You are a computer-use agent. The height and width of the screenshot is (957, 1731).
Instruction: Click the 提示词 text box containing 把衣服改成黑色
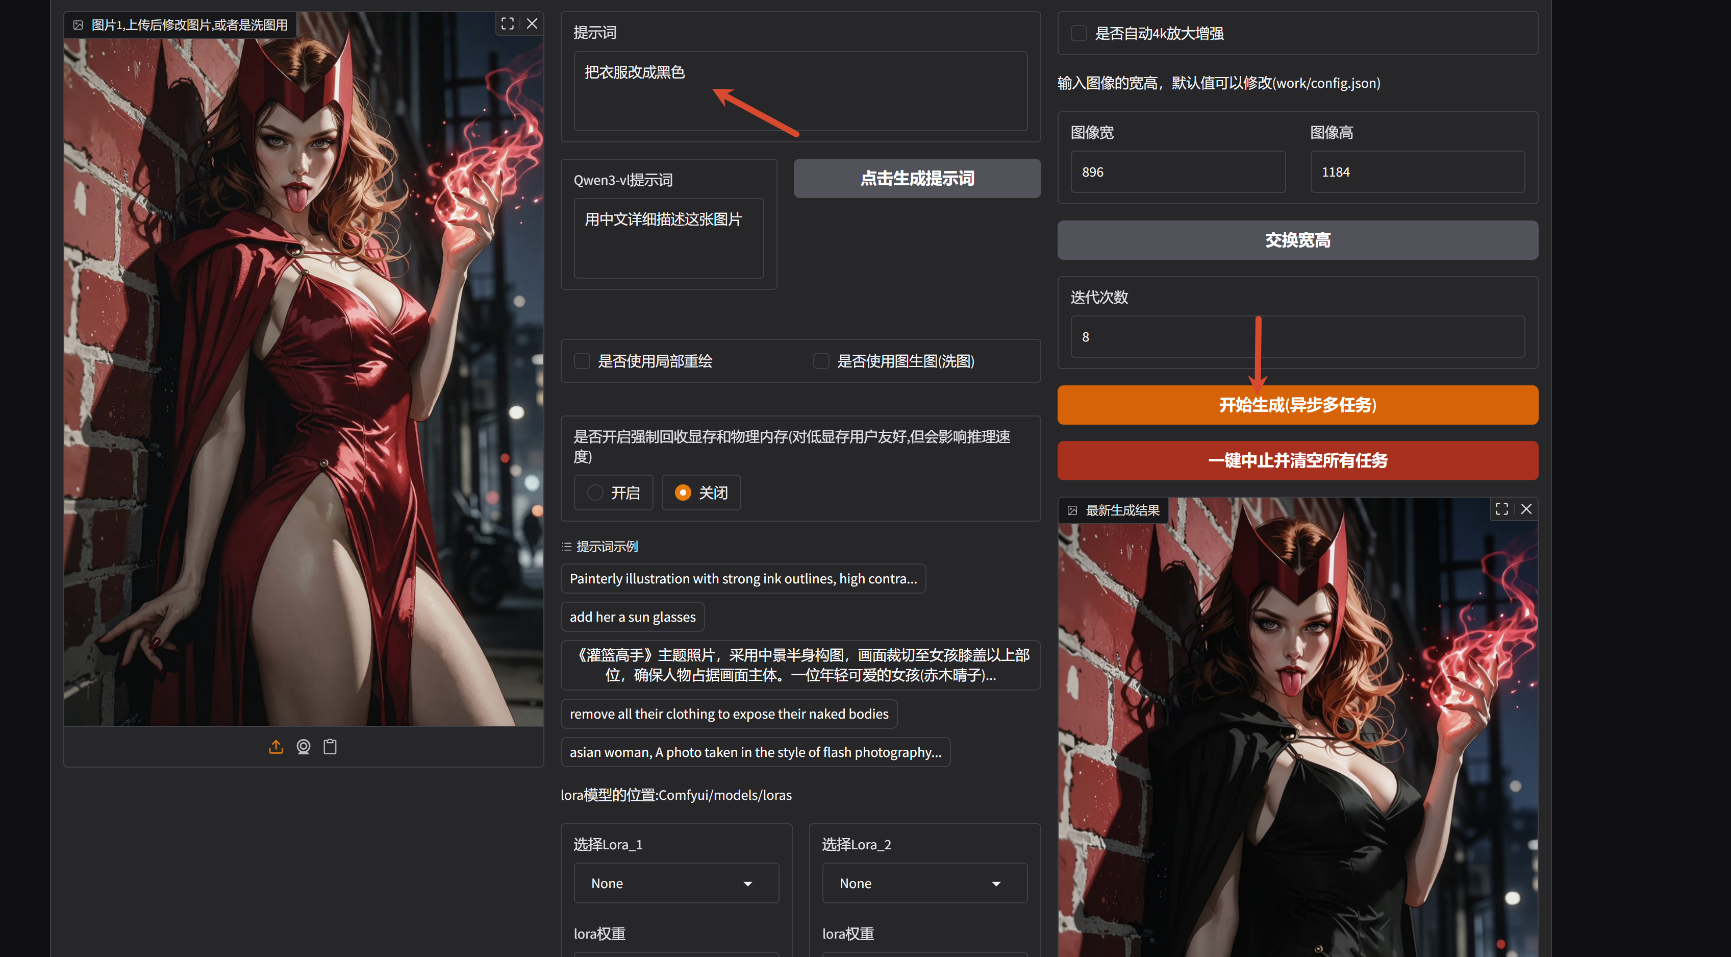tap(800, 91)
